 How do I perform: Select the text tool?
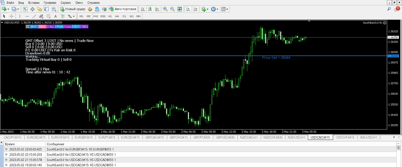coord(55,16)
